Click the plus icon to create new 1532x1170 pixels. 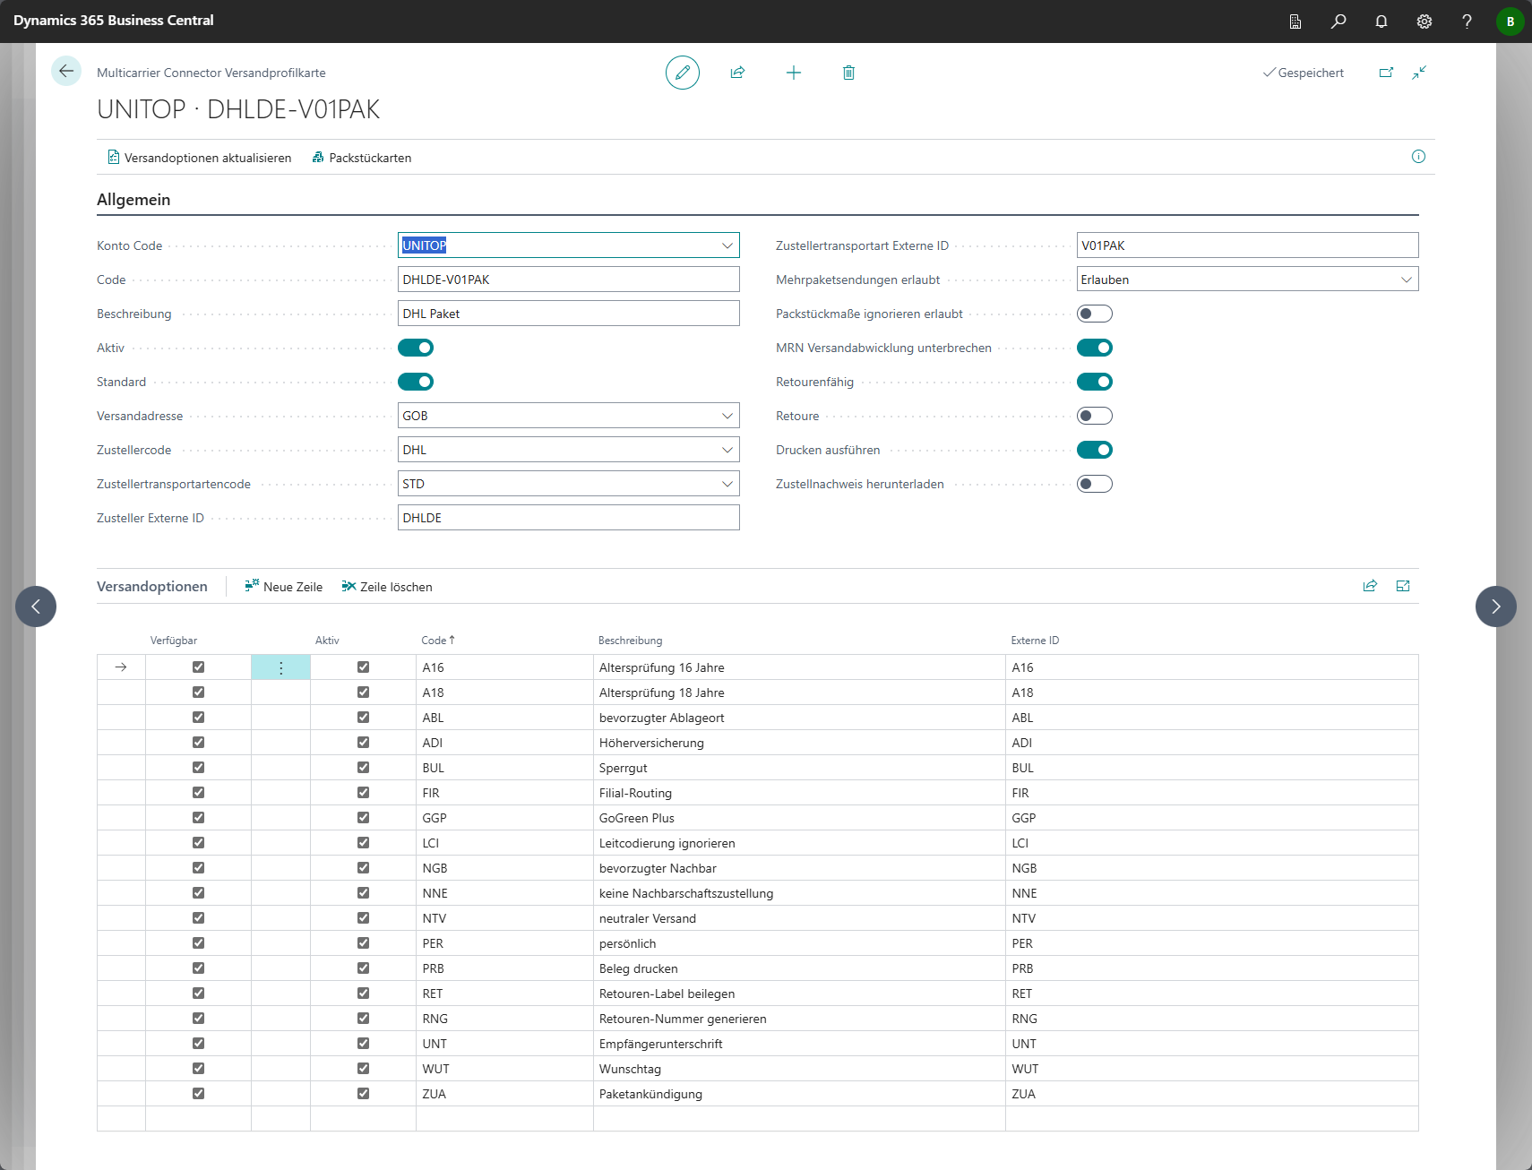click(x=793, y=73)
